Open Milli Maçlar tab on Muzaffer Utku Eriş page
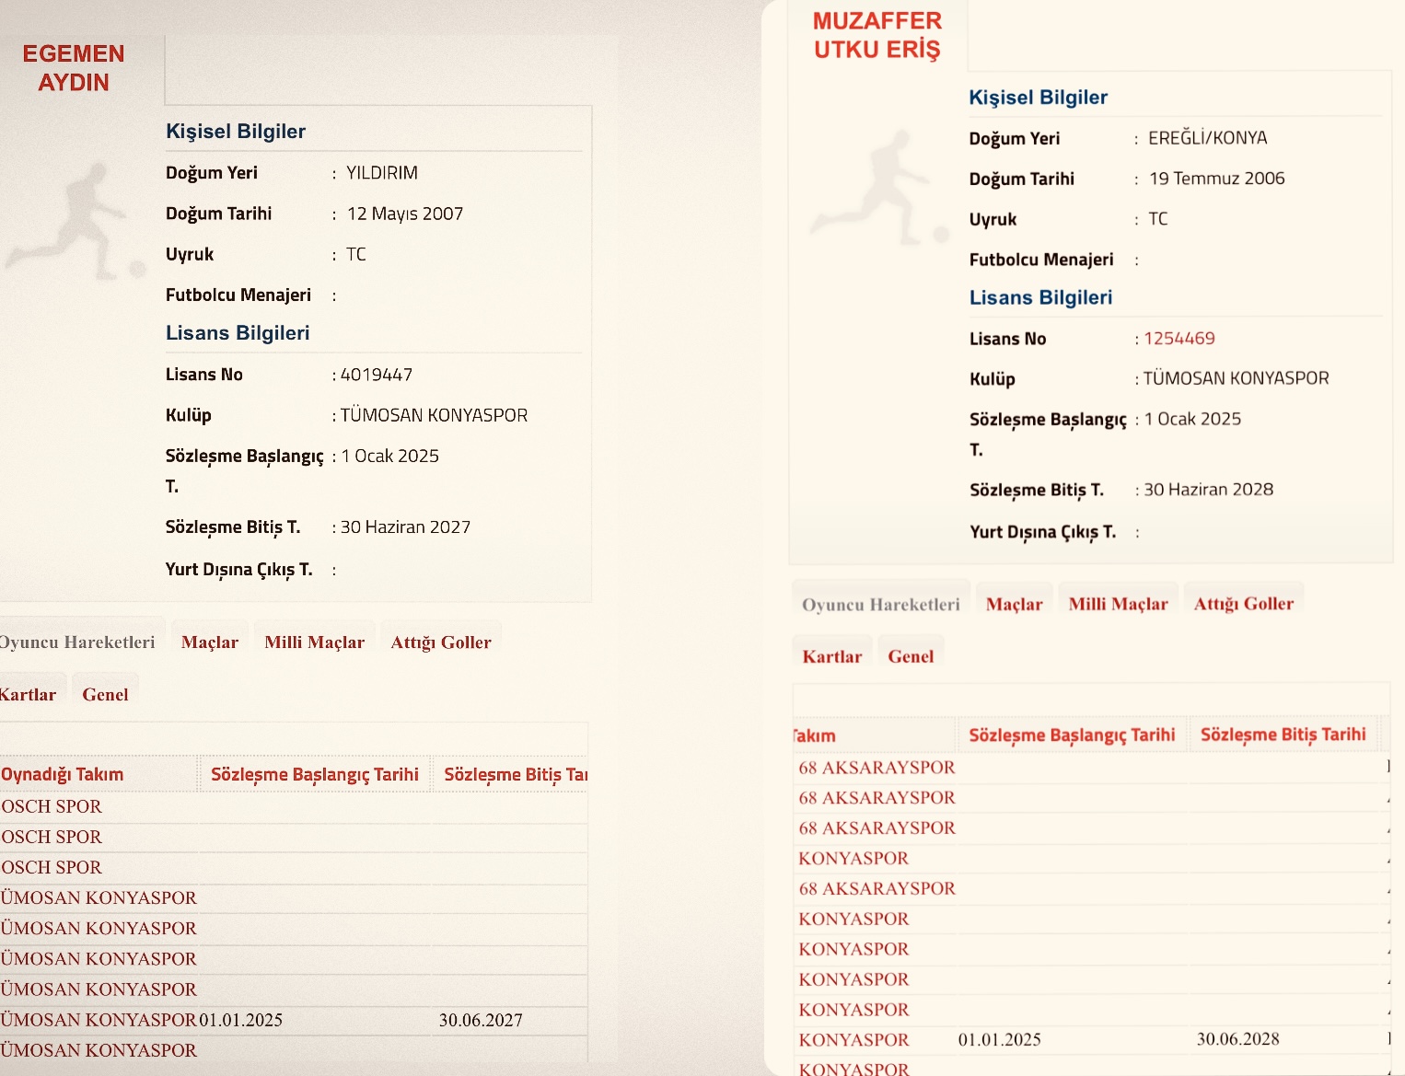The height and width of the screenshot is (1076, 1405). coord(1118,605)
